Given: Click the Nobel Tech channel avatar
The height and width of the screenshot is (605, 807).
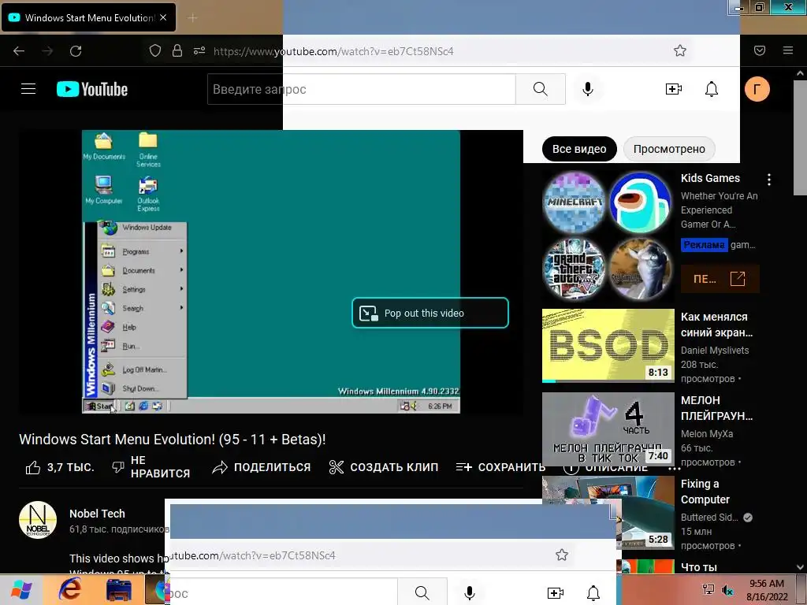Looking at the screenshot, I should 38,520.
